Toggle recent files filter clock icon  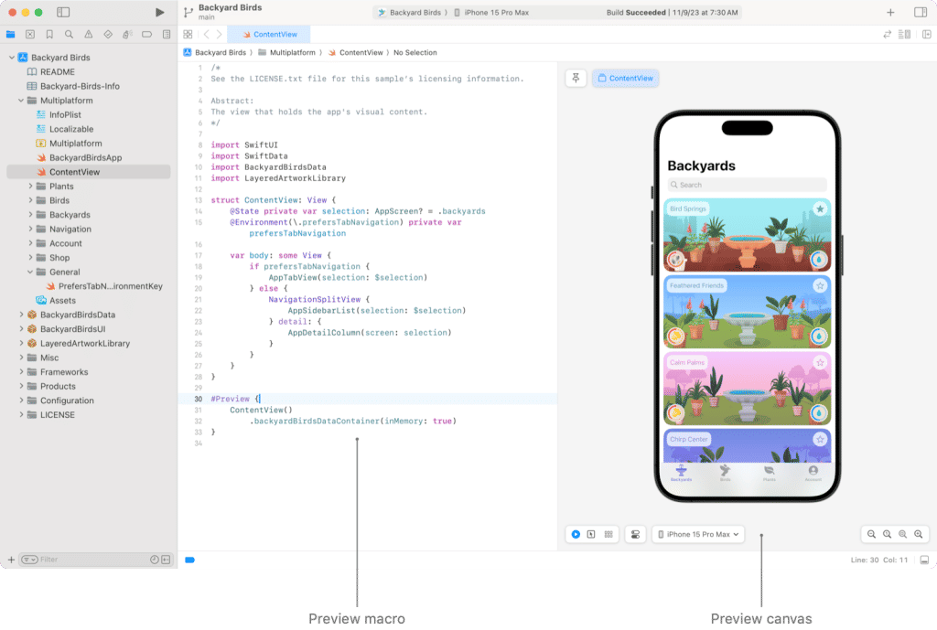click(x=154, y=560)
